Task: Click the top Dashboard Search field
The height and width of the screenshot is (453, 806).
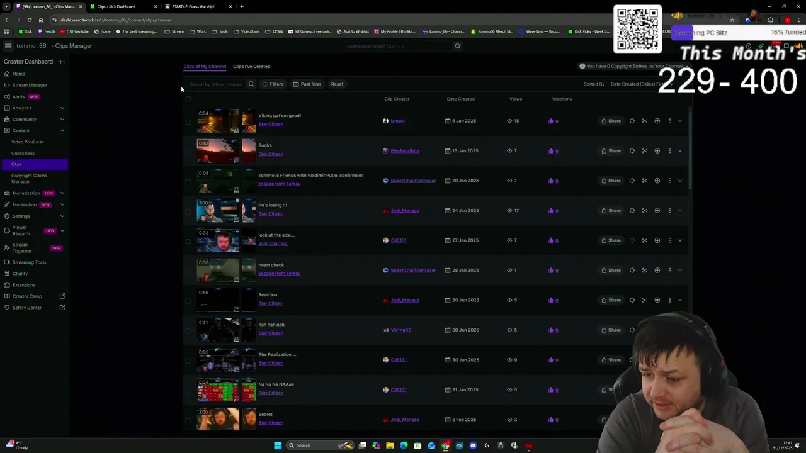Action: click(400, 46)
